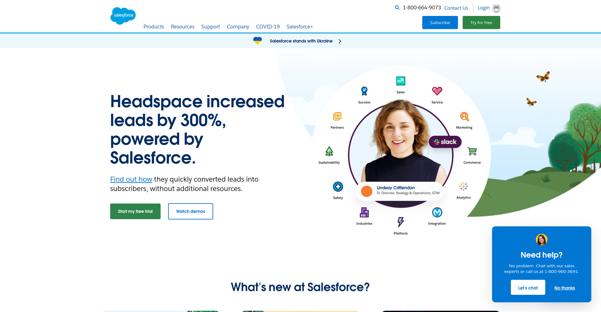Select the Service heart icon

[437, 91]
